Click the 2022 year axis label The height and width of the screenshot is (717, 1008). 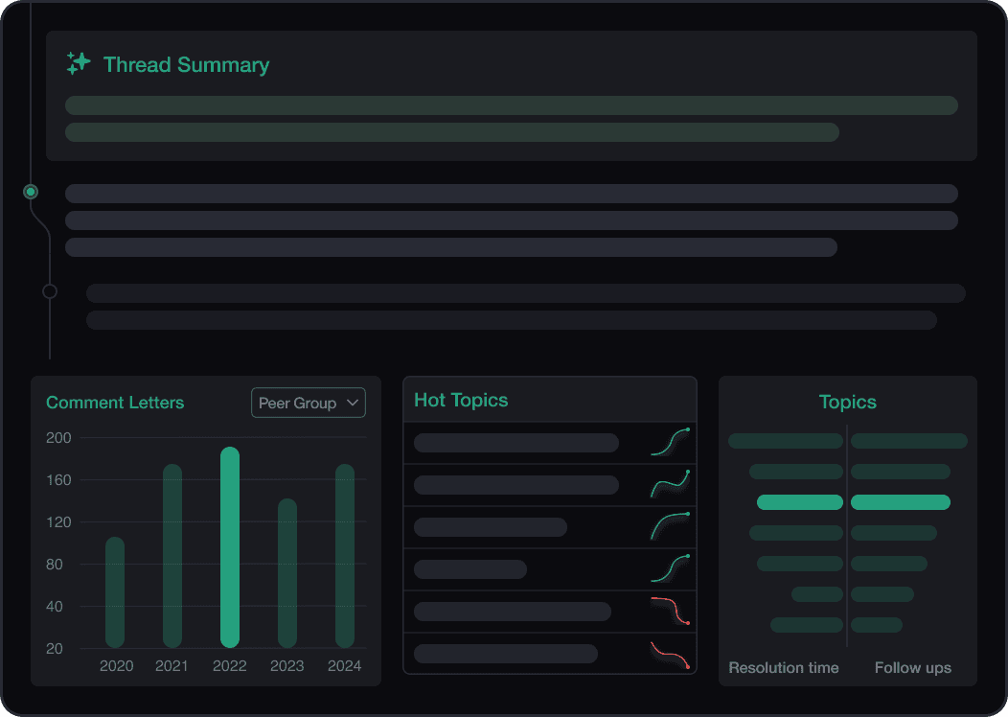pyautogui.click(x=230, y=665)
